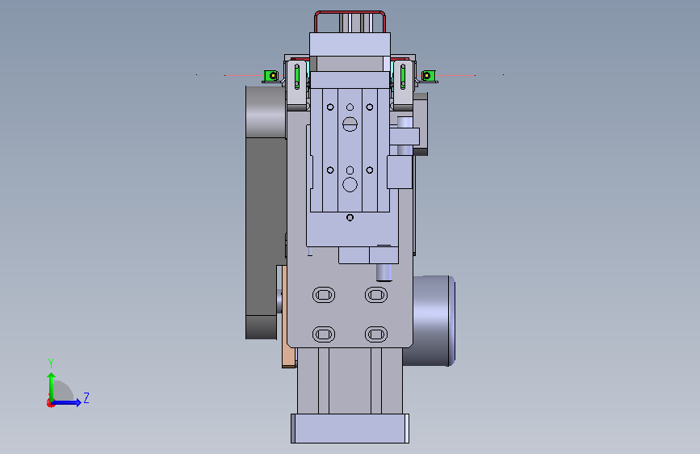The height and width of the screenshot is (454, 700).
Task: Select the base foot plate at the bottom of the model
Action: pyautogui.click(x=350, y=428)
